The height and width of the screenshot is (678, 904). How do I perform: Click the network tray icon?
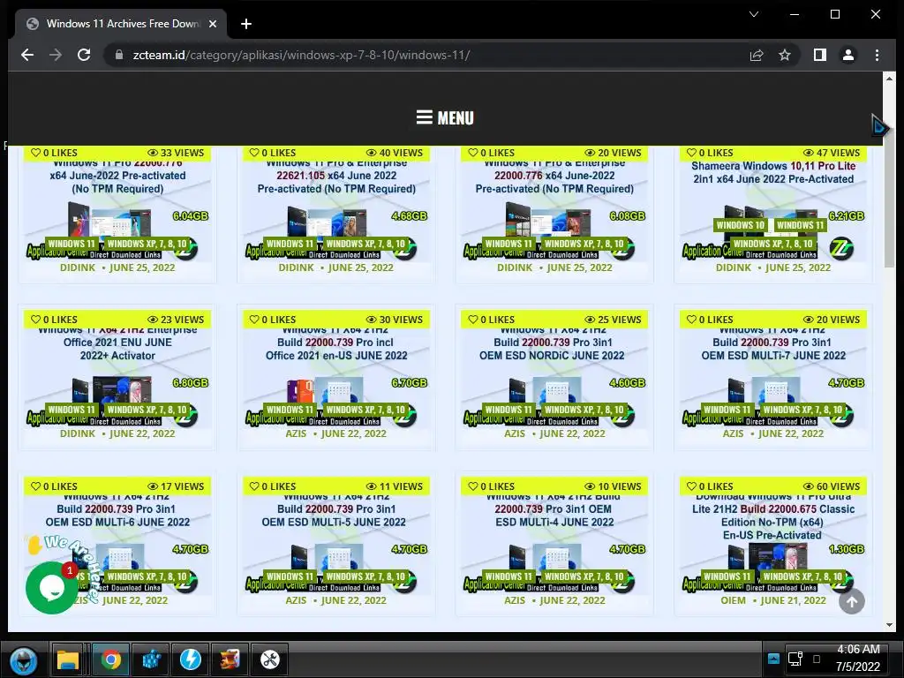coord(795,659)
